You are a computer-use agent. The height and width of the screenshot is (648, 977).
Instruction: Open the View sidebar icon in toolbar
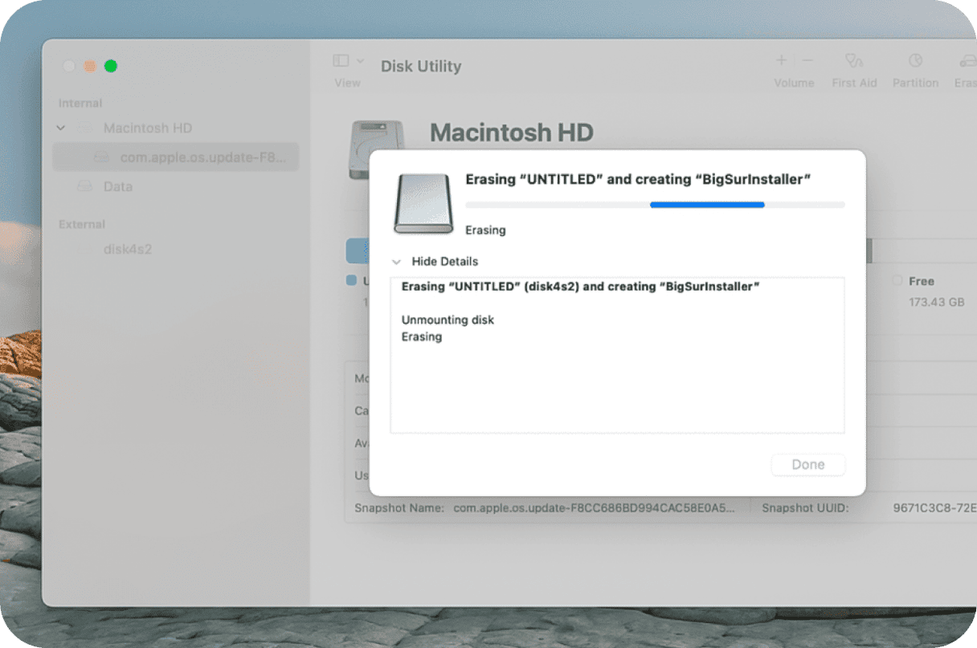pyautogui.click(x=341, y=60)
